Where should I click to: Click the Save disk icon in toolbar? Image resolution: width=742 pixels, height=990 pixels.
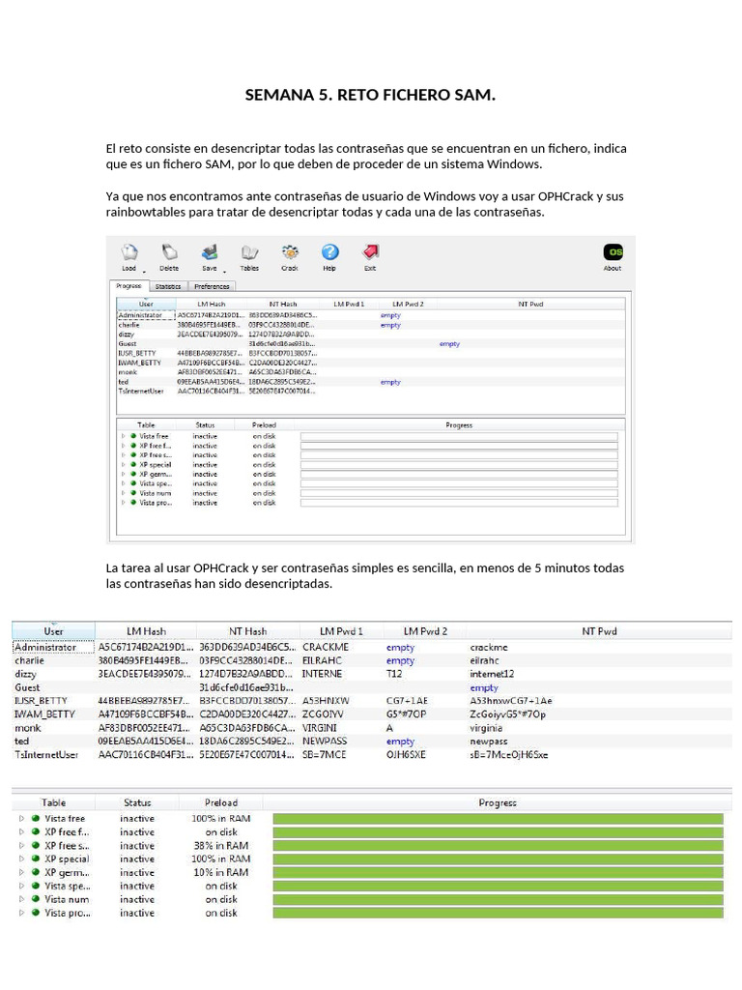coord(210,252)
